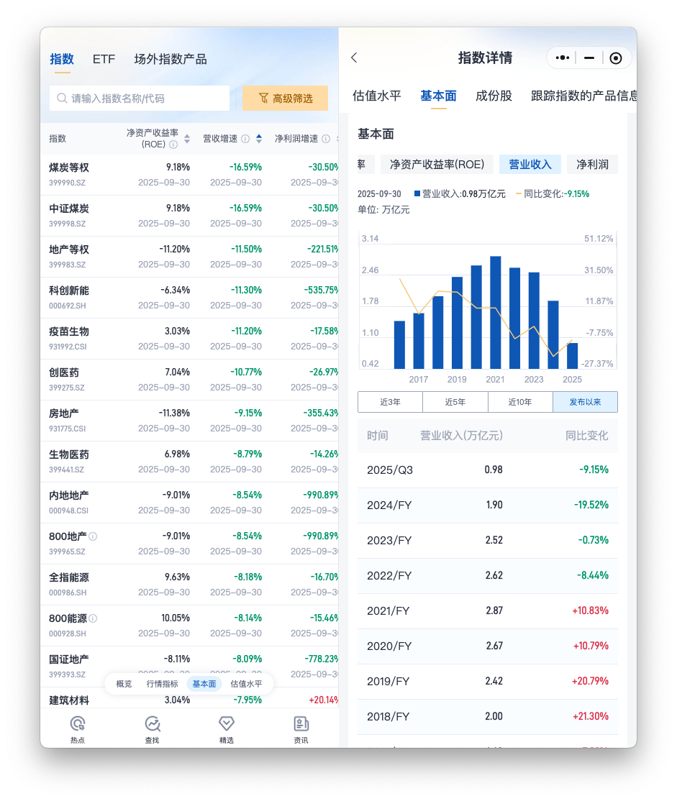Image resolution: width=677 pixels, height=801 pixels.
Task: Open the 估值水平 detail tab
Action: coord(377,96)
